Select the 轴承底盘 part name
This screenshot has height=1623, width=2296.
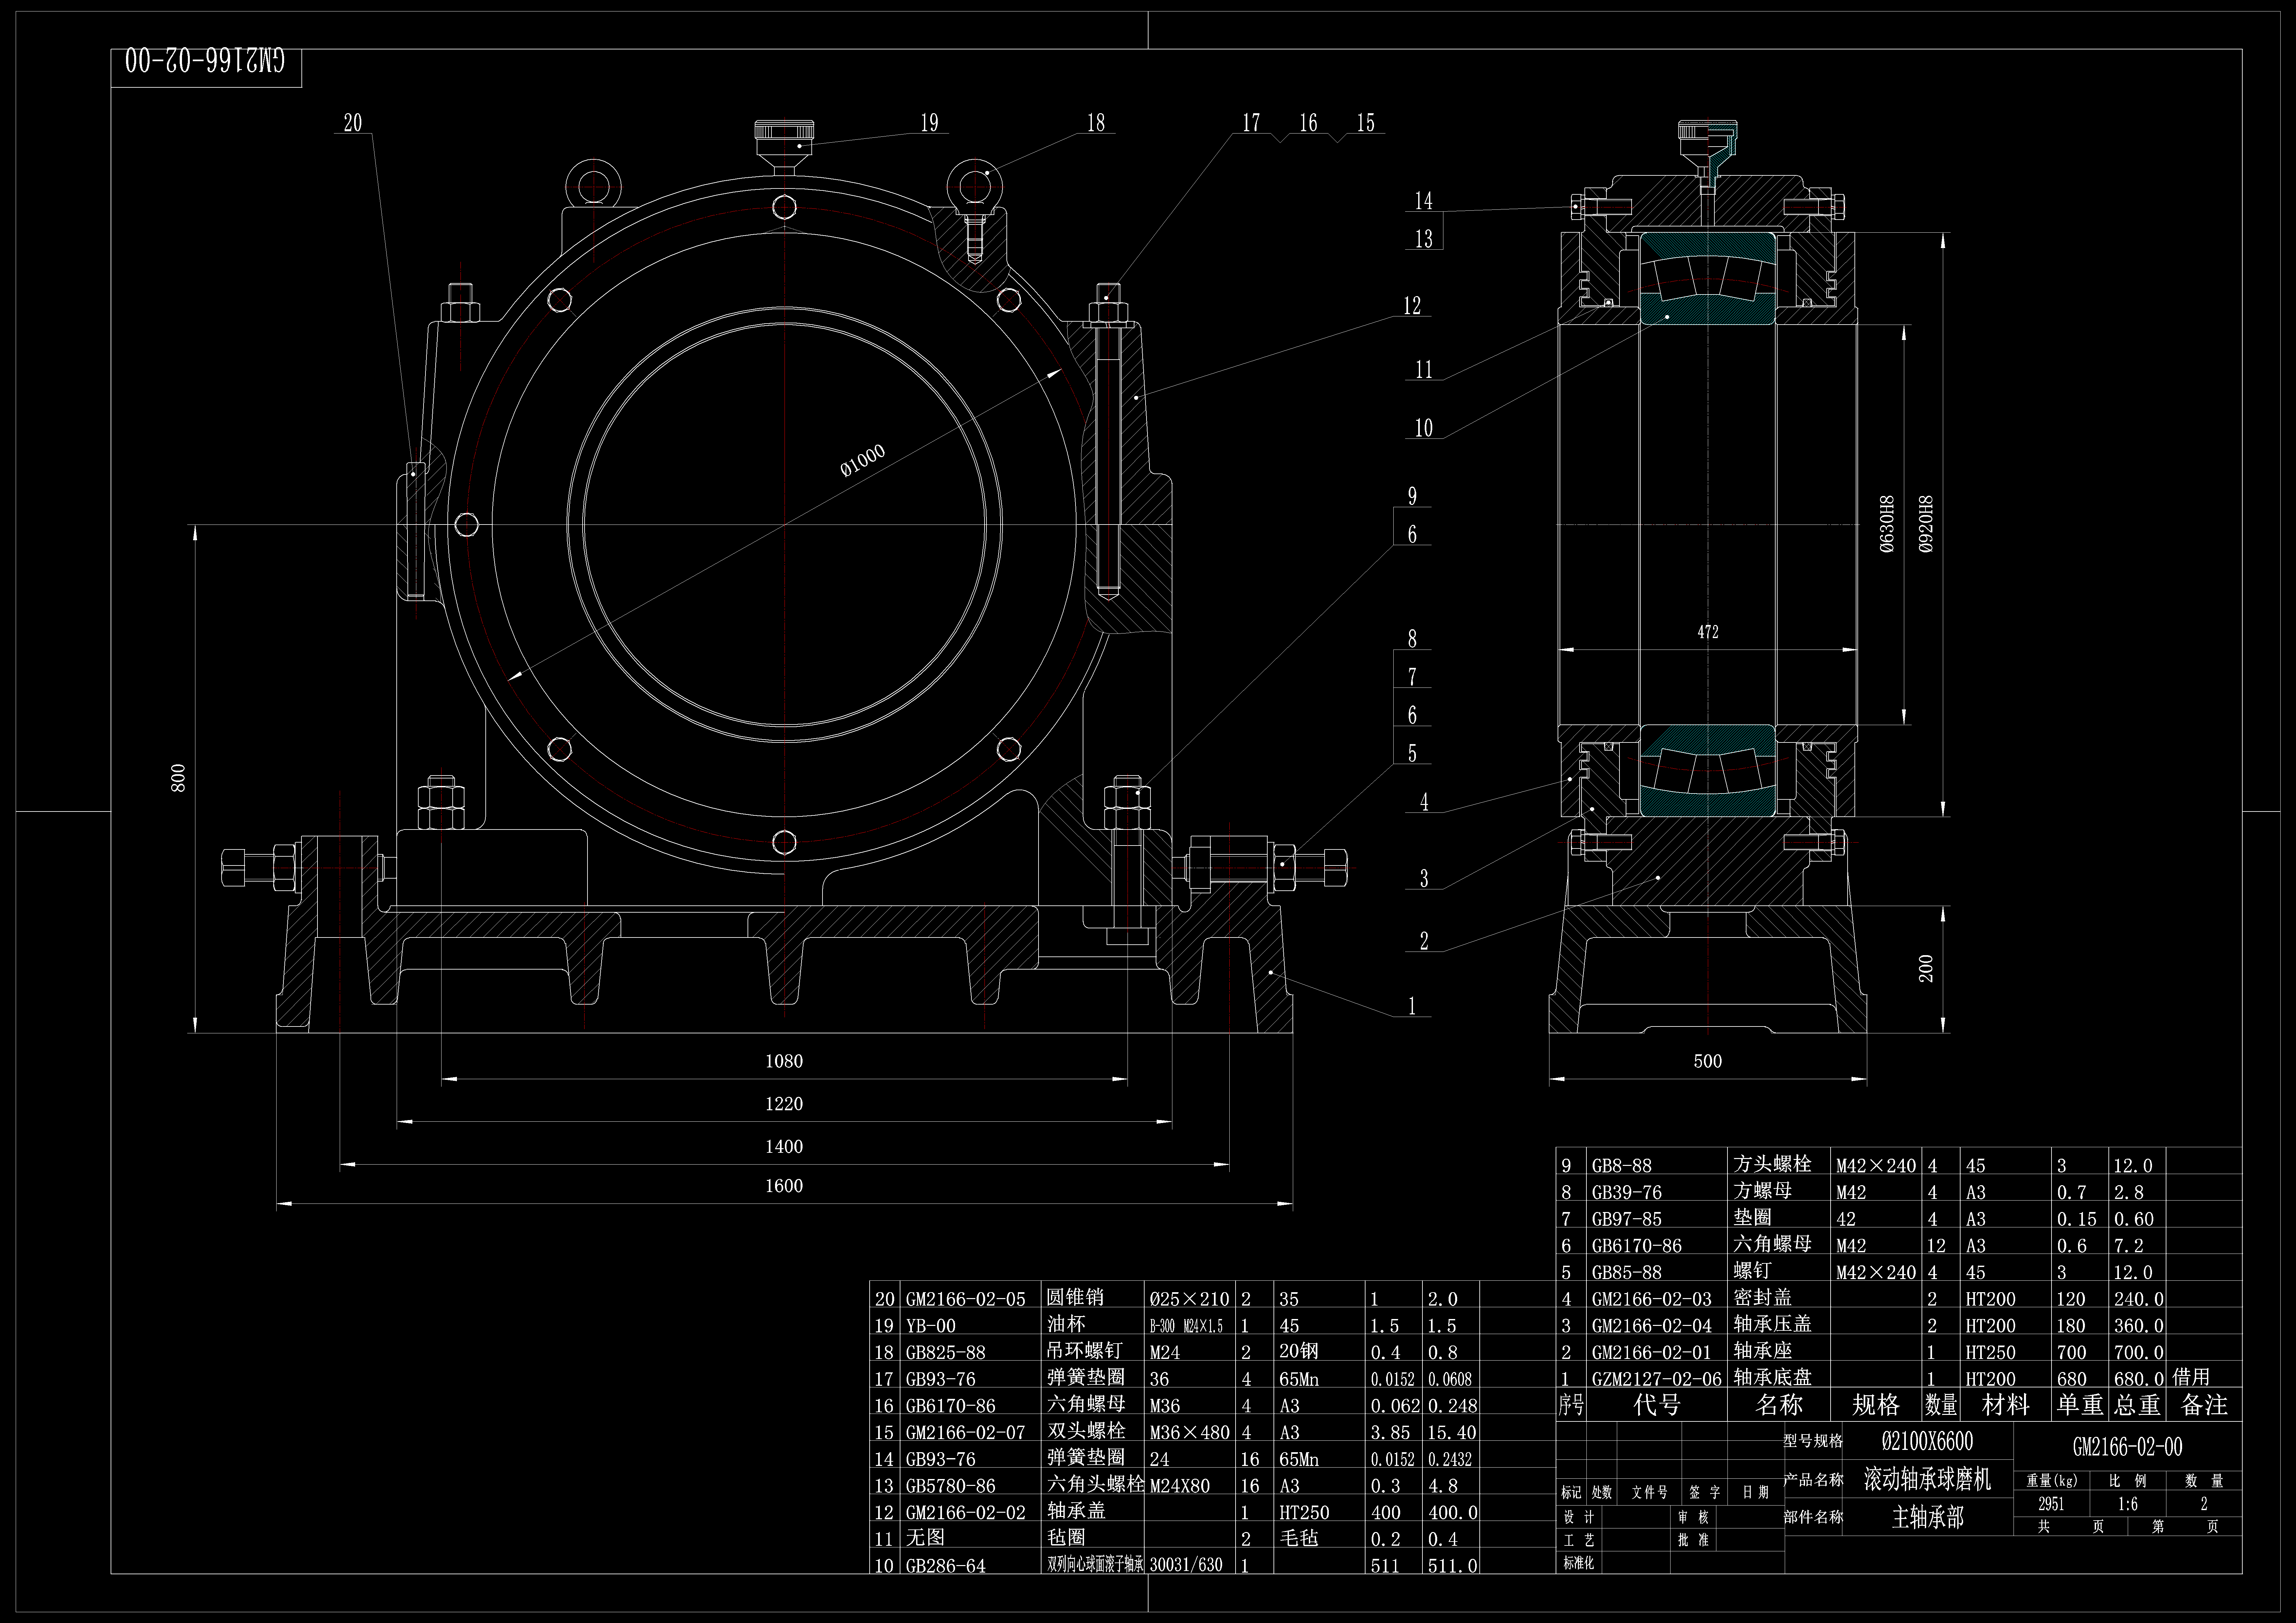pyautogui.click(x=1772, y=1377)
